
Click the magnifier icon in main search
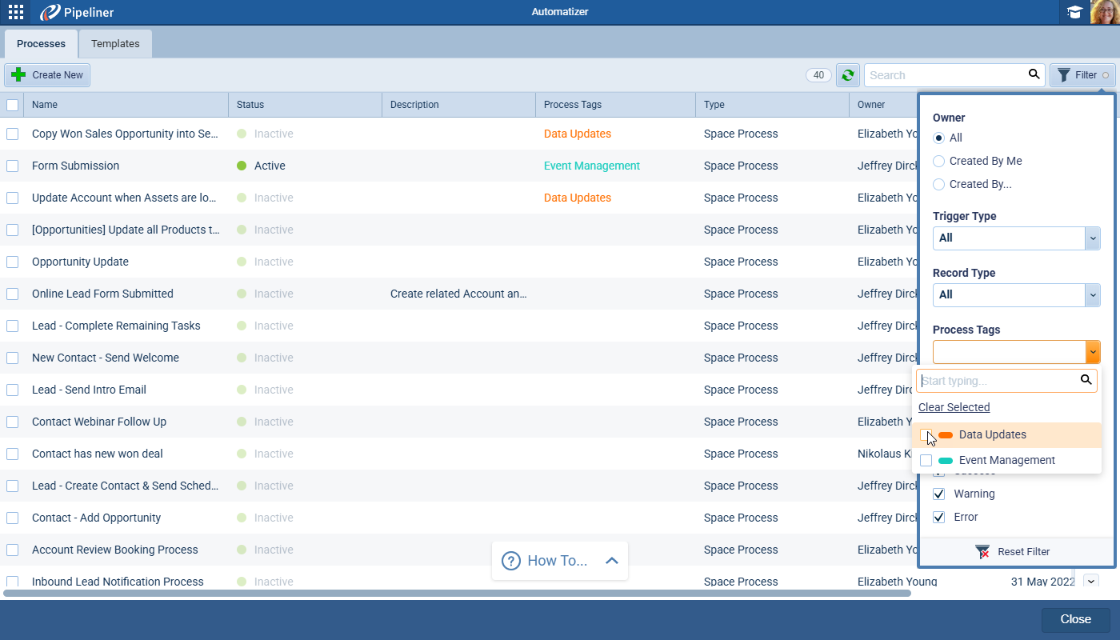pyautogui.click(x=1034, y=74)
